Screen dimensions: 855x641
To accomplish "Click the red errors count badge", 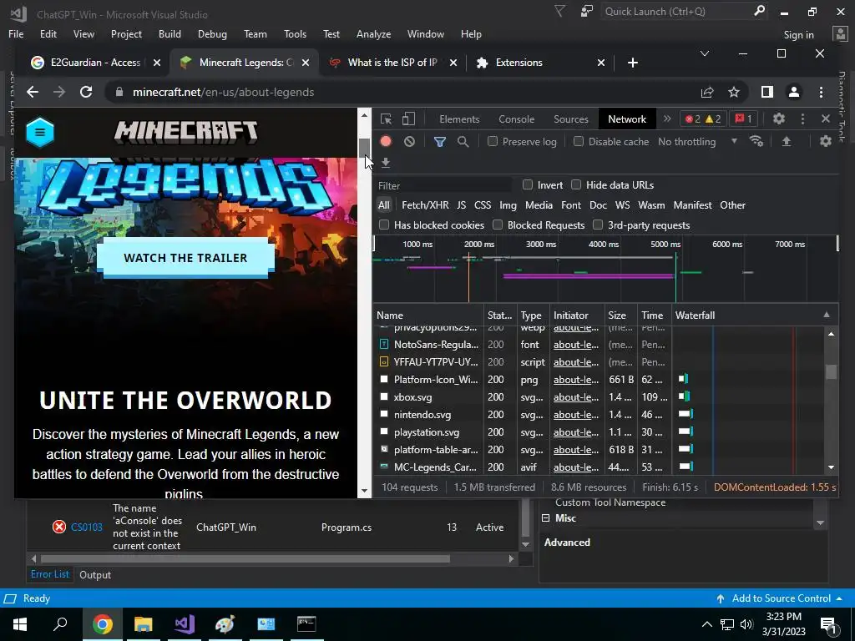I will click(692, 119).
